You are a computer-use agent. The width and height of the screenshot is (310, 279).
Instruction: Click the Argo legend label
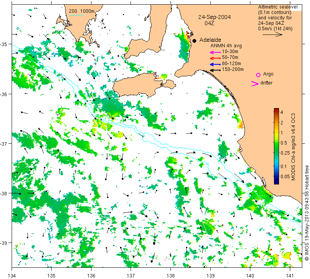(x=268, y=74)
